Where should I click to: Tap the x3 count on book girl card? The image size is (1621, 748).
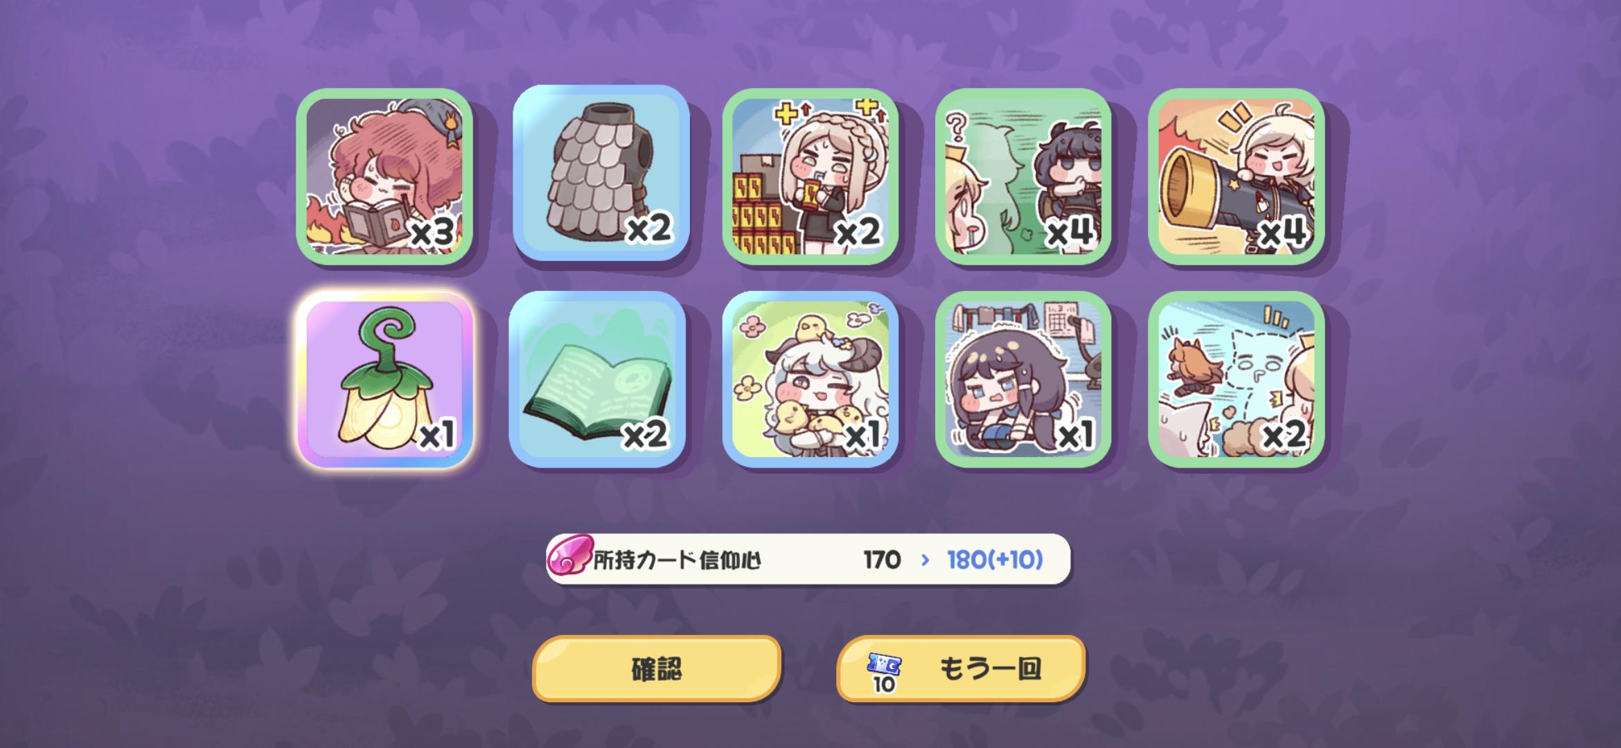(x=433, y=233)
